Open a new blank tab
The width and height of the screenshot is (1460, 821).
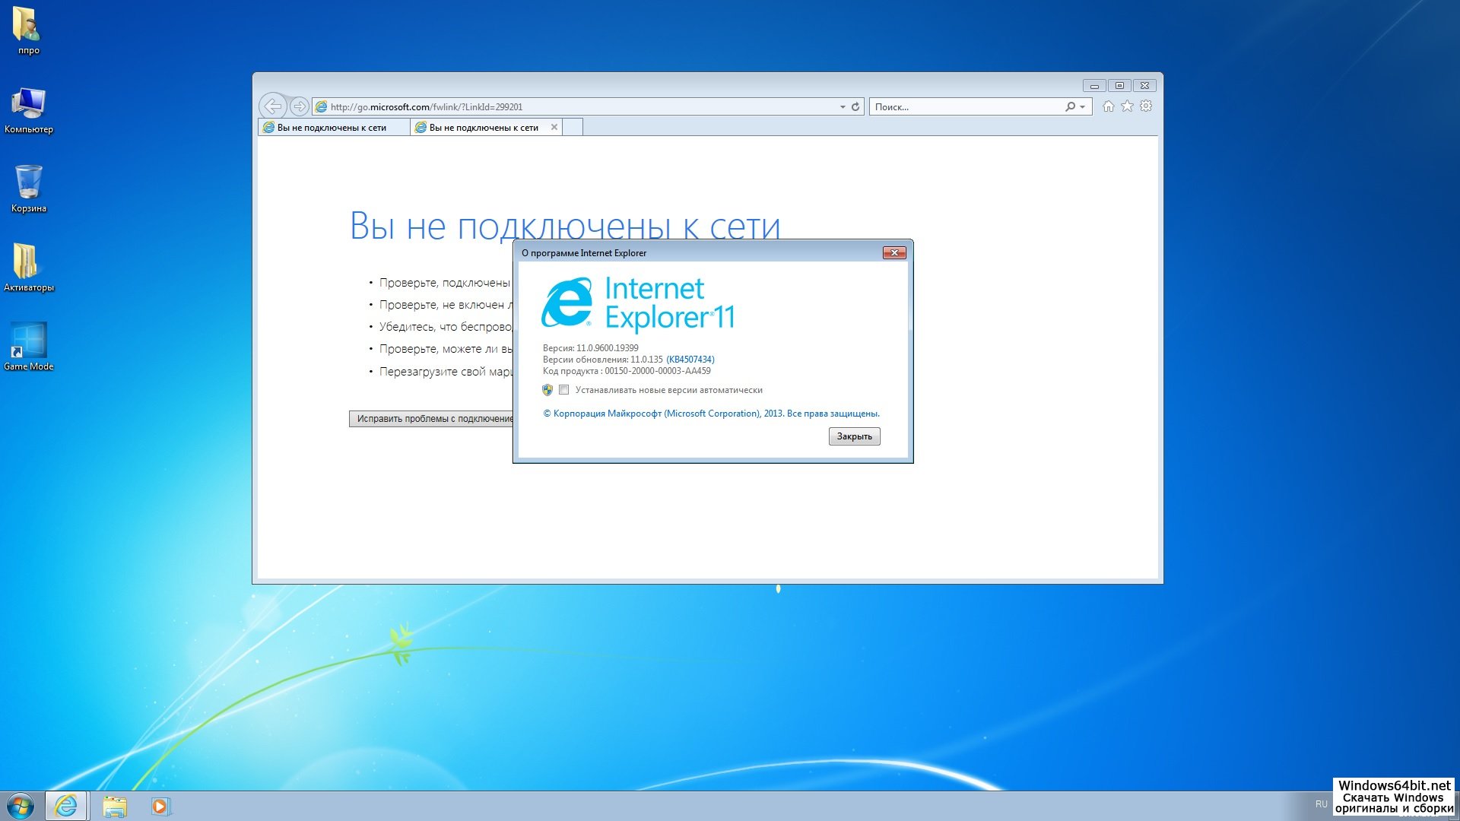[x=573, y=128]
